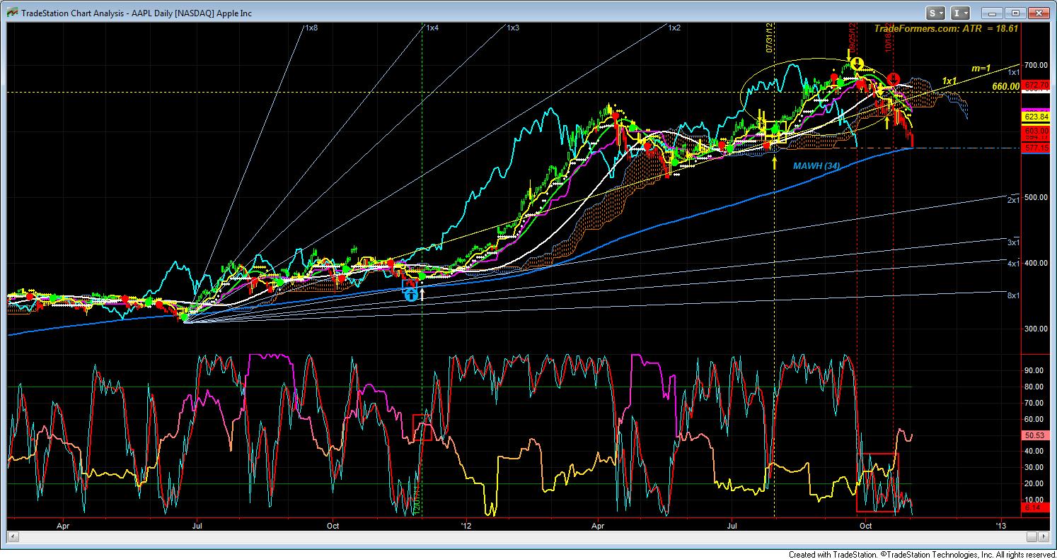Screen dimensions: 1057x559
Task: Maximize the Chart Analysis window
Action: click(1015, 13)
